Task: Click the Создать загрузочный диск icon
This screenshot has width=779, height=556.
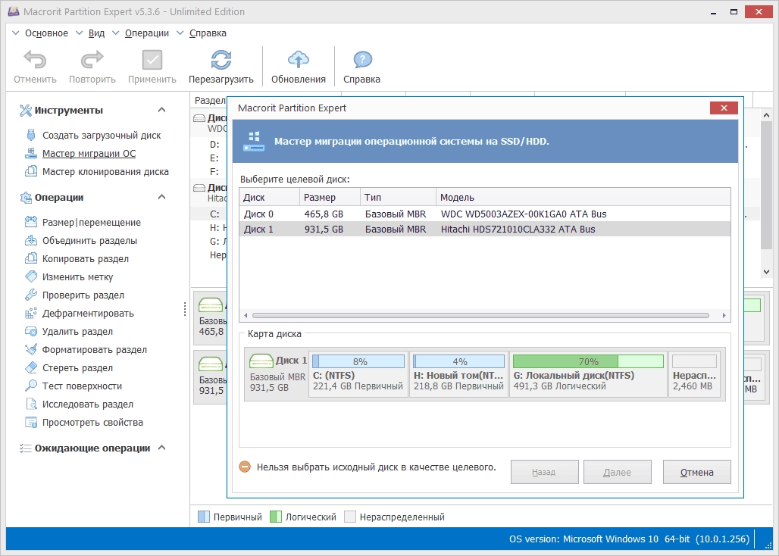Action: (31, 135)
